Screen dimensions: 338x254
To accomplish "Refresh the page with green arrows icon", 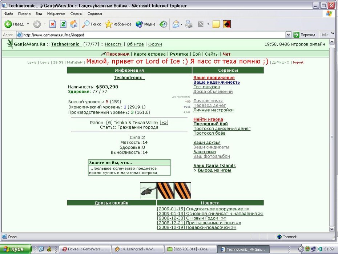I will point(63,24).
